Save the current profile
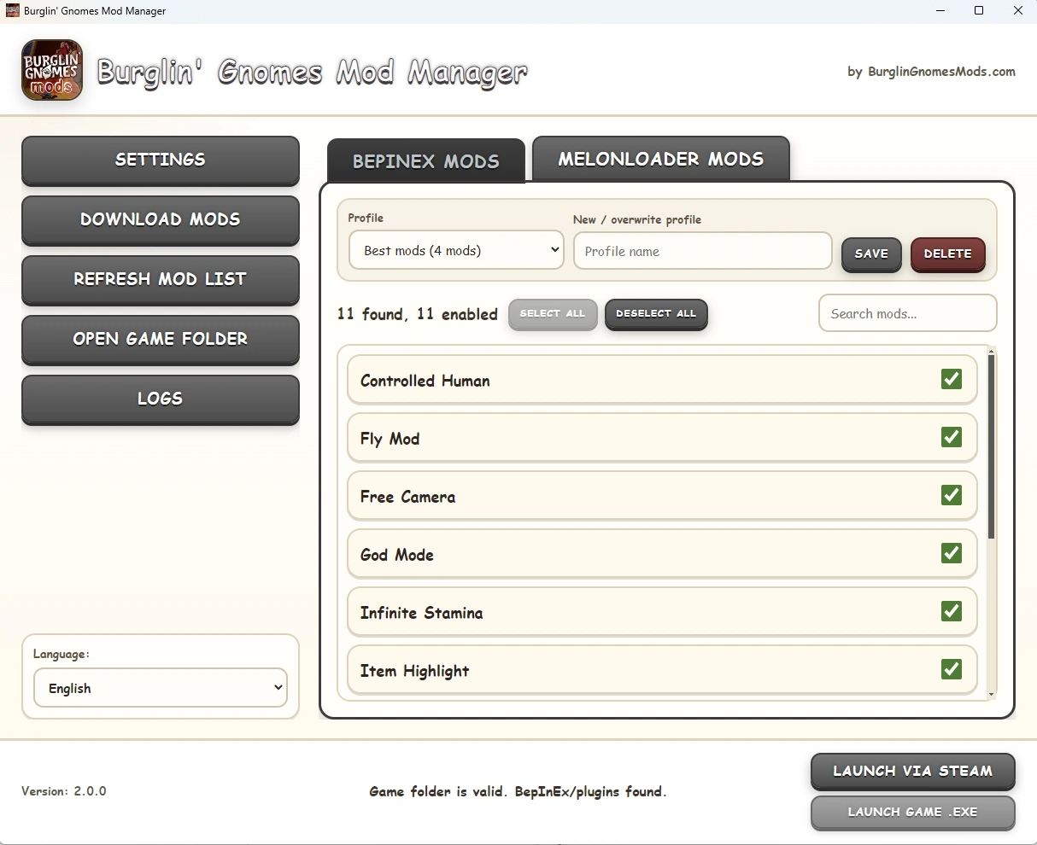1037x845 pixels. 871,253
